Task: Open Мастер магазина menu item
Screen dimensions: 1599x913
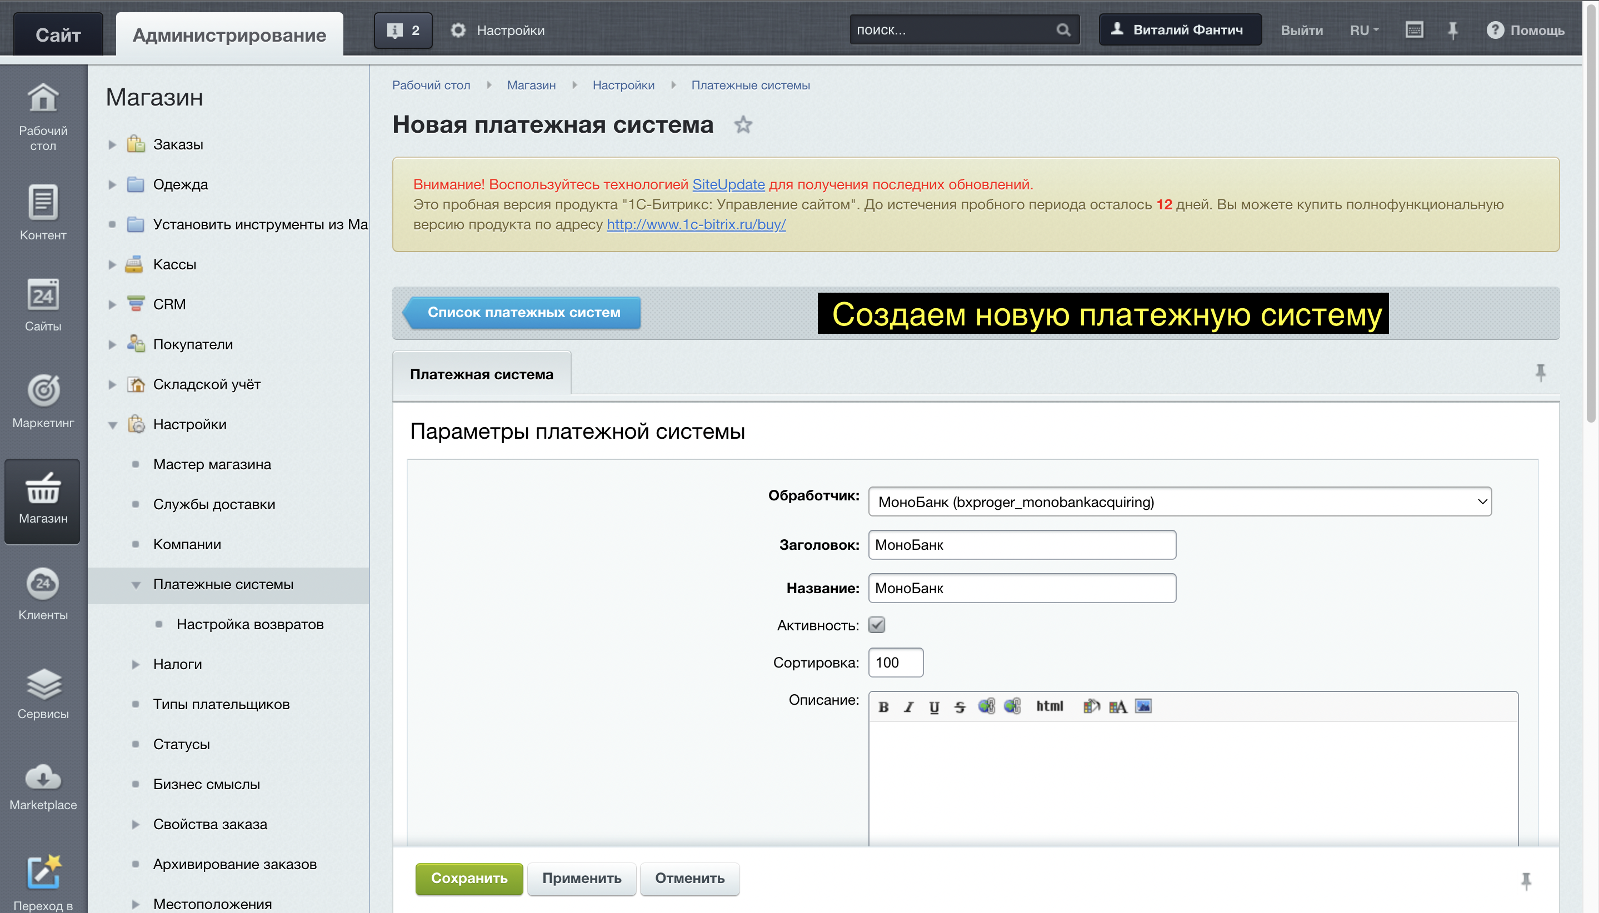Action: [x=212, y=464]
